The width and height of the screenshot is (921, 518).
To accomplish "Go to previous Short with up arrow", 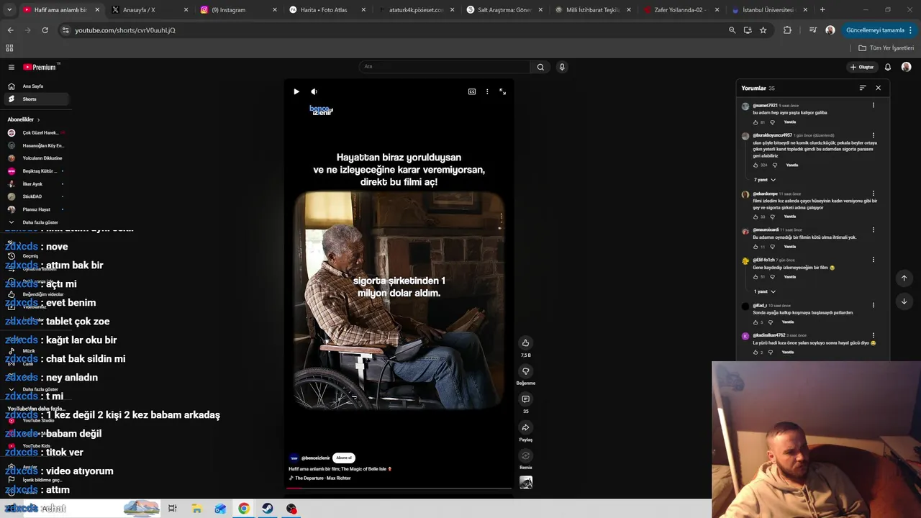I will (x=904, y=278).
